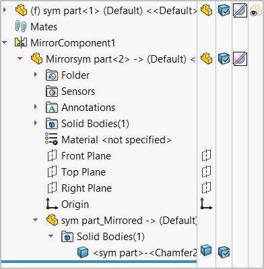Click the Material not specified icon
This screenshot has height=269, width=264.
pos(51,139)
